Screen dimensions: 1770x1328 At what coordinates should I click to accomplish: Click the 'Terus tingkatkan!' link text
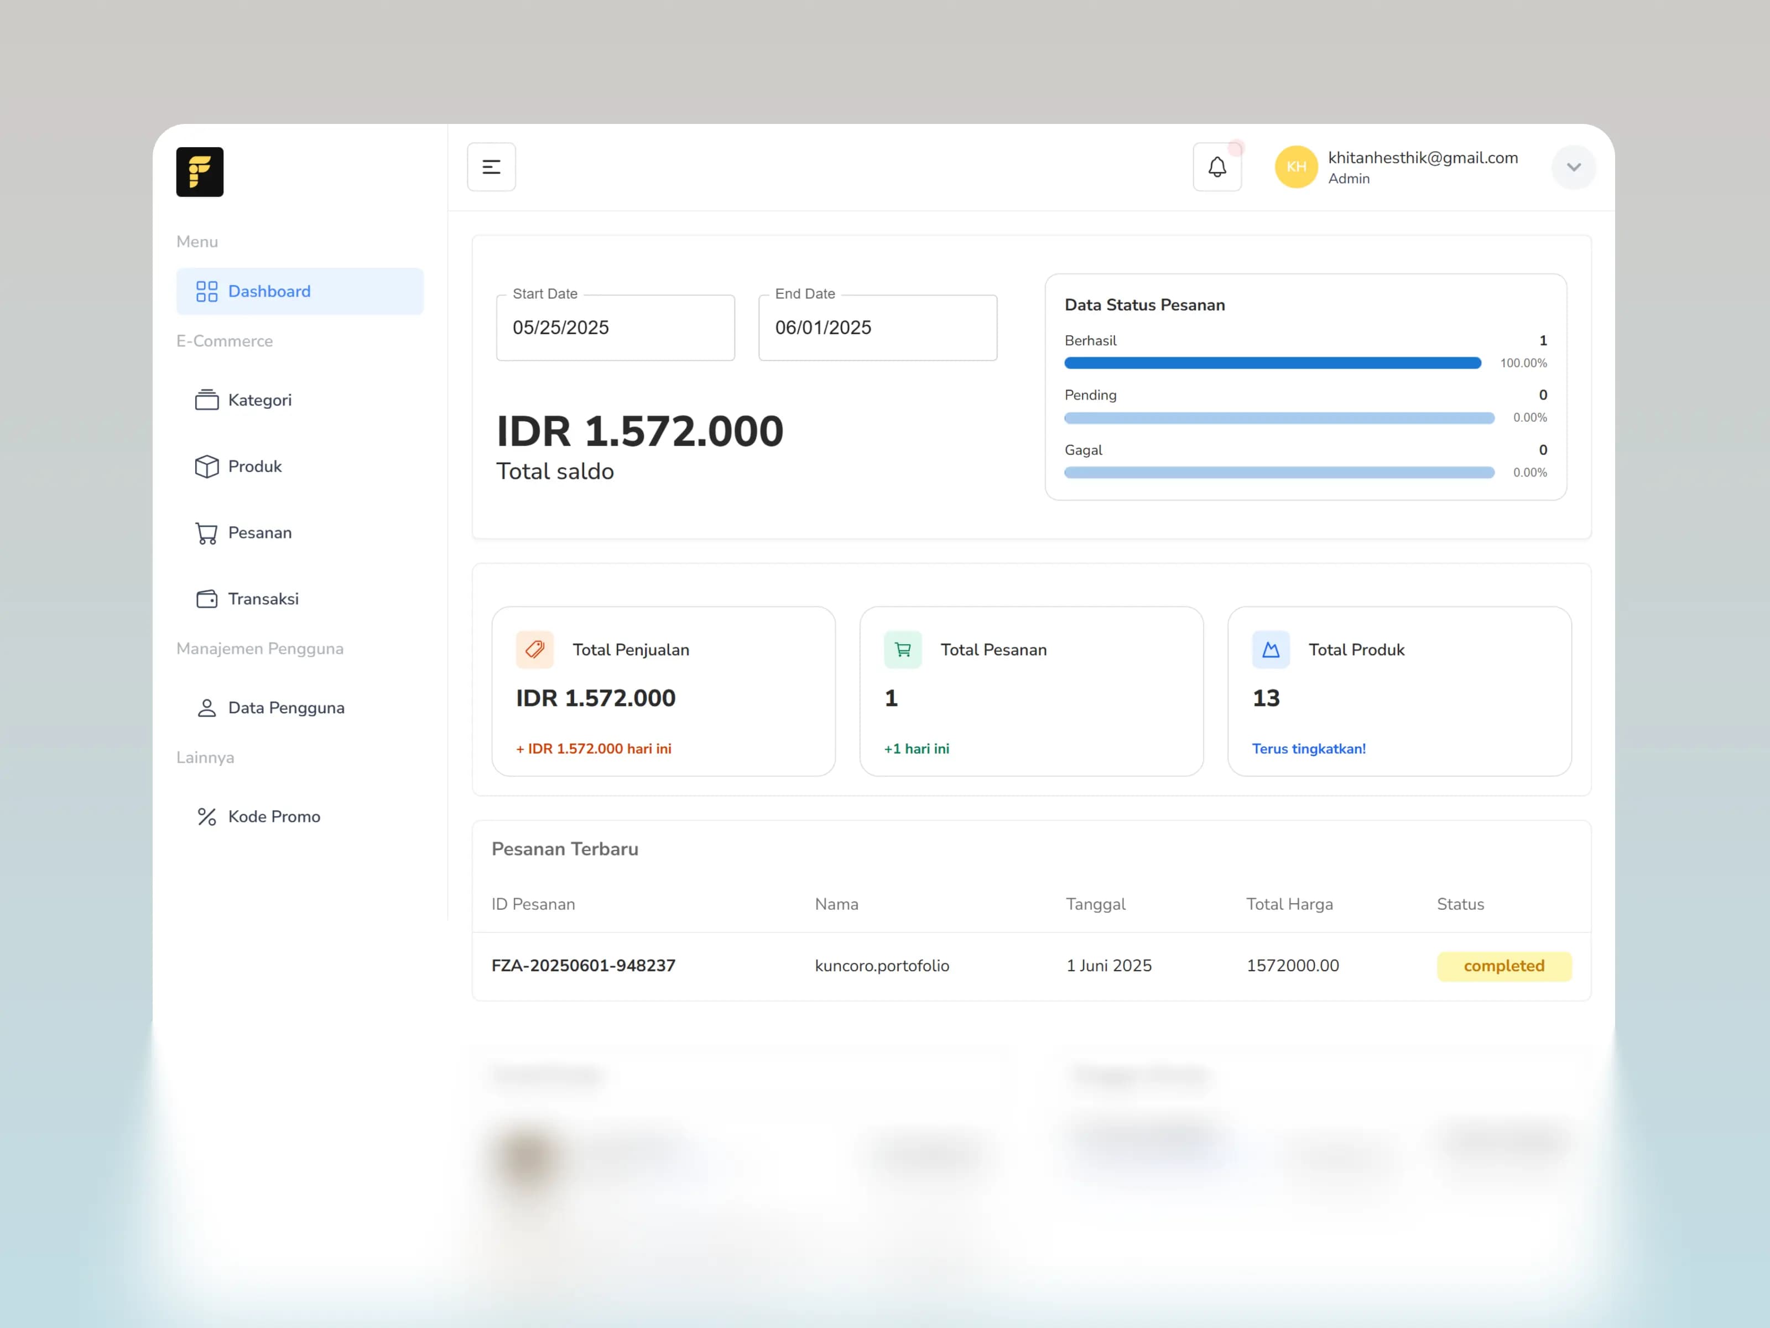point(1308,749)
